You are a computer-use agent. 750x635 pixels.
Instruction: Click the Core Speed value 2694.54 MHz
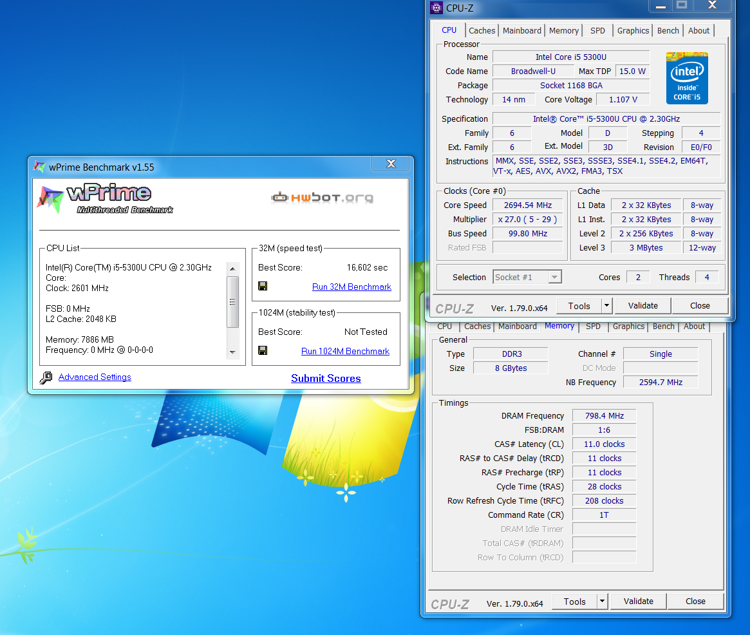(x=528, y=205)
